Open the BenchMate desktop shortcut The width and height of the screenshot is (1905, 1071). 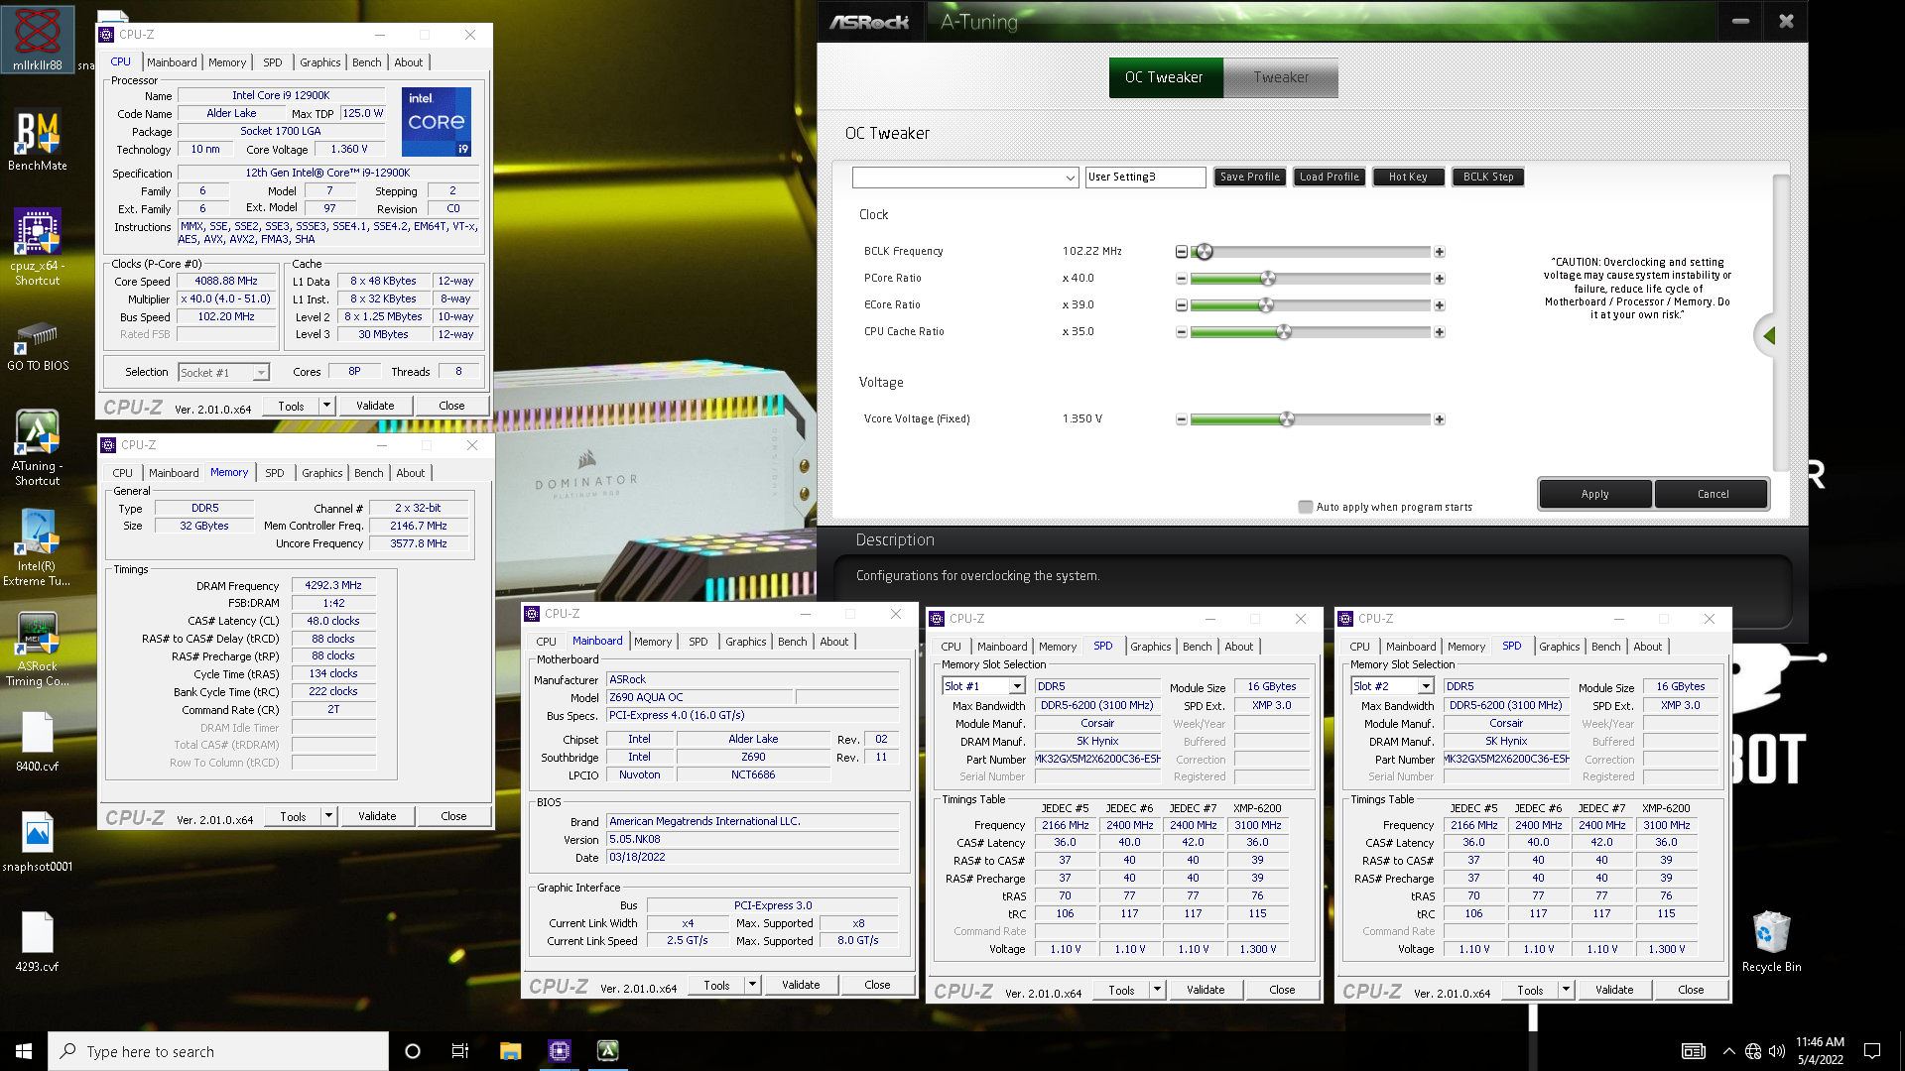pyautogui.click(x=38, y=140)
